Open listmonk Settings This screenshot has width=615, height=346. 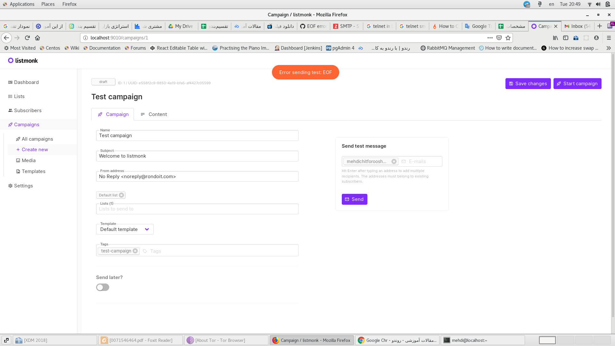pos(23,185)
